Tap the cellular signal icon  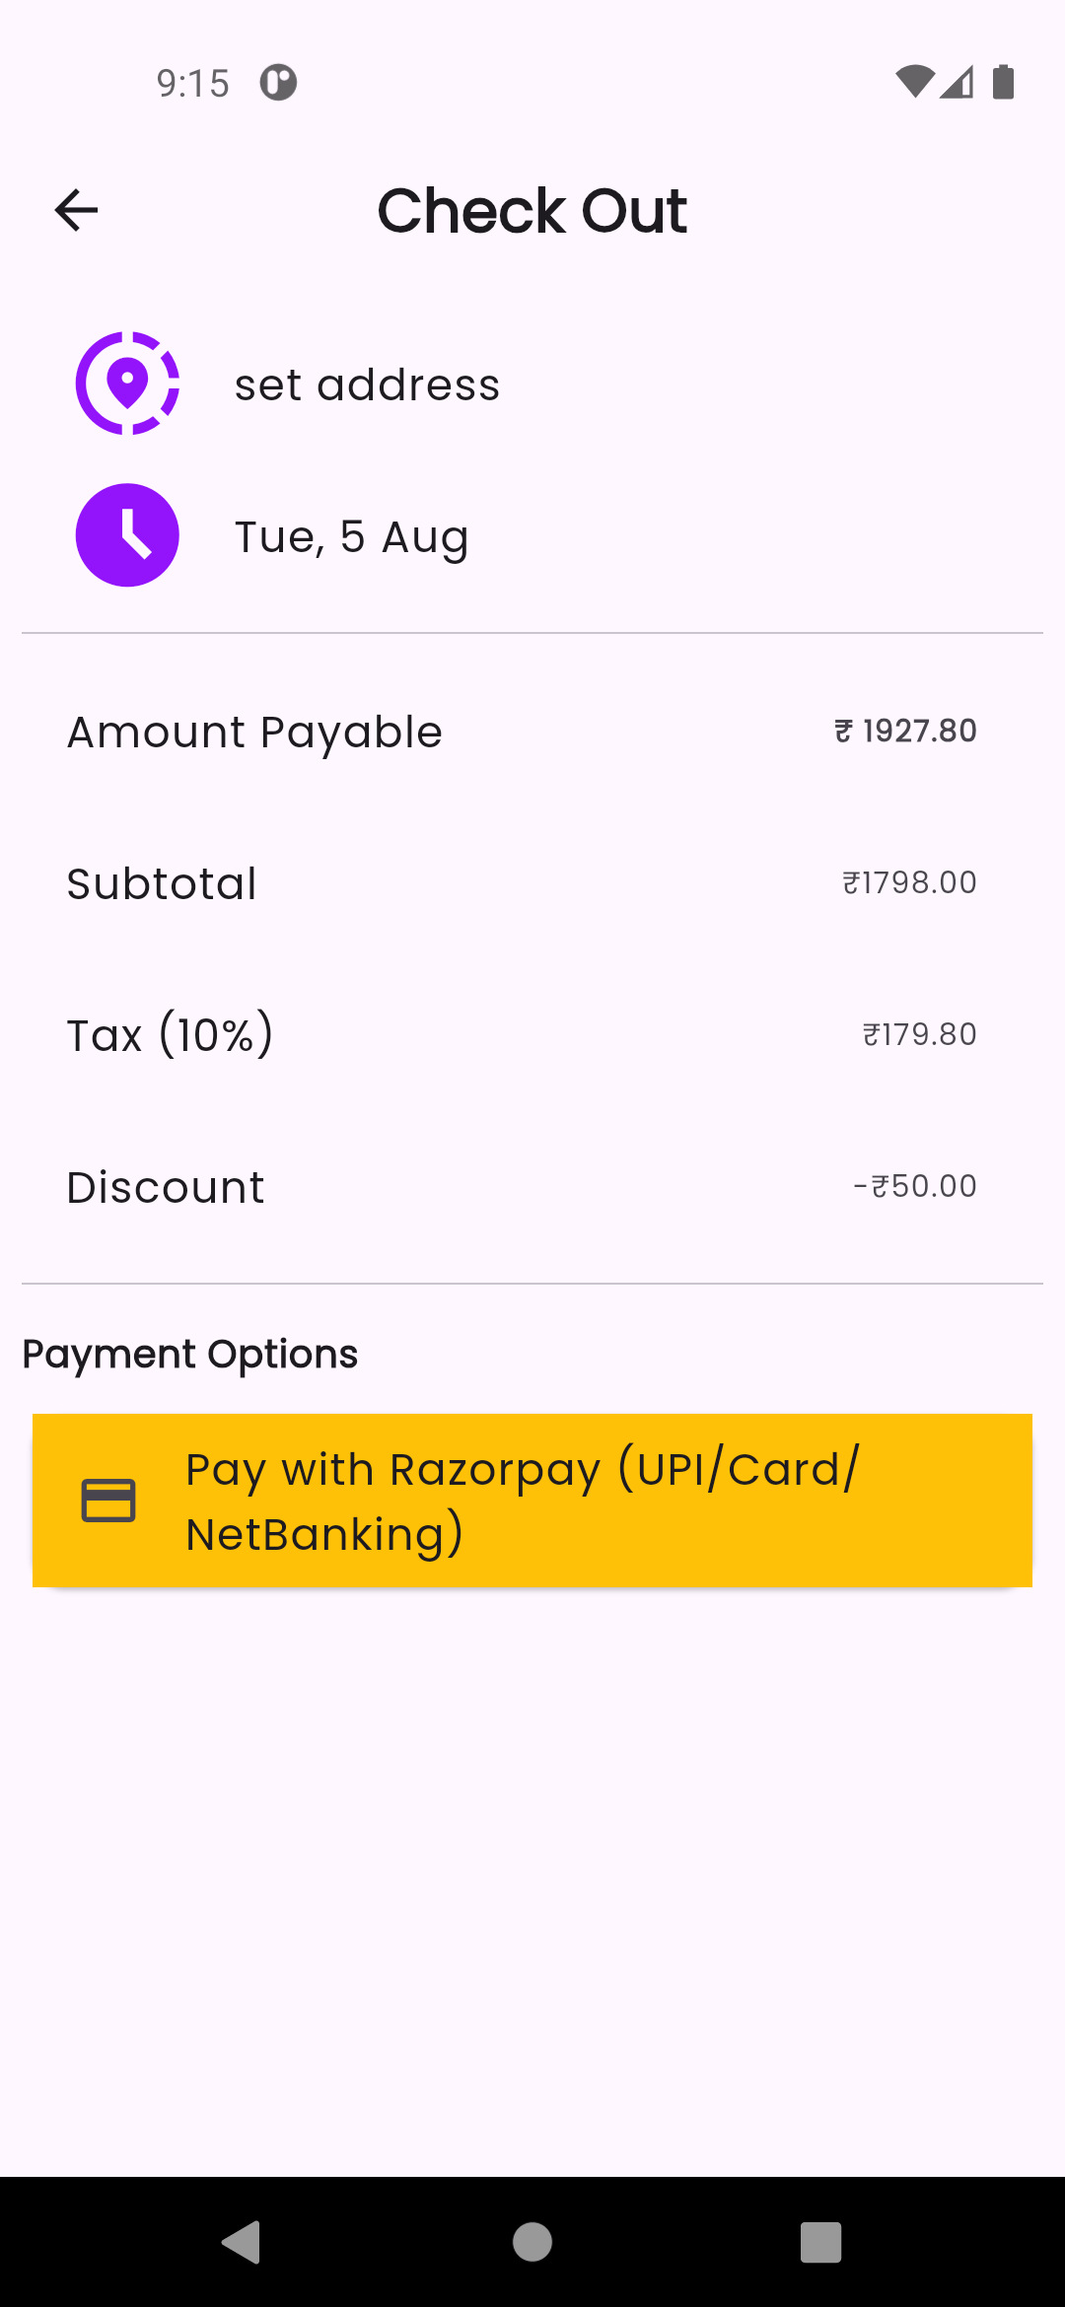(957, 83)
